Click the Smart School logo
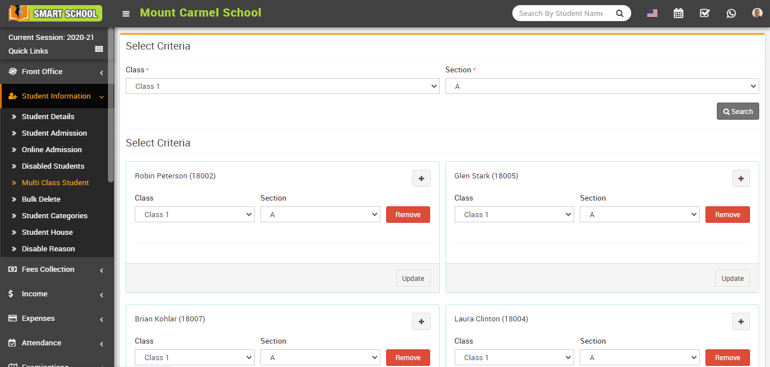 (x=54, y=13)
